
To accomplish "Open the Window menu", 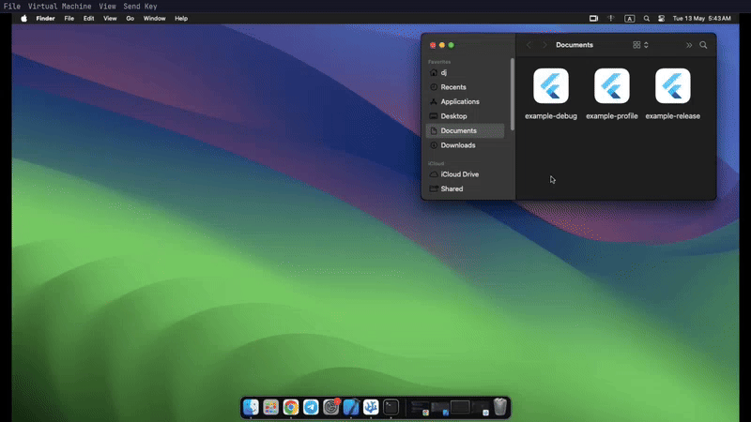I will pos(154,18).
